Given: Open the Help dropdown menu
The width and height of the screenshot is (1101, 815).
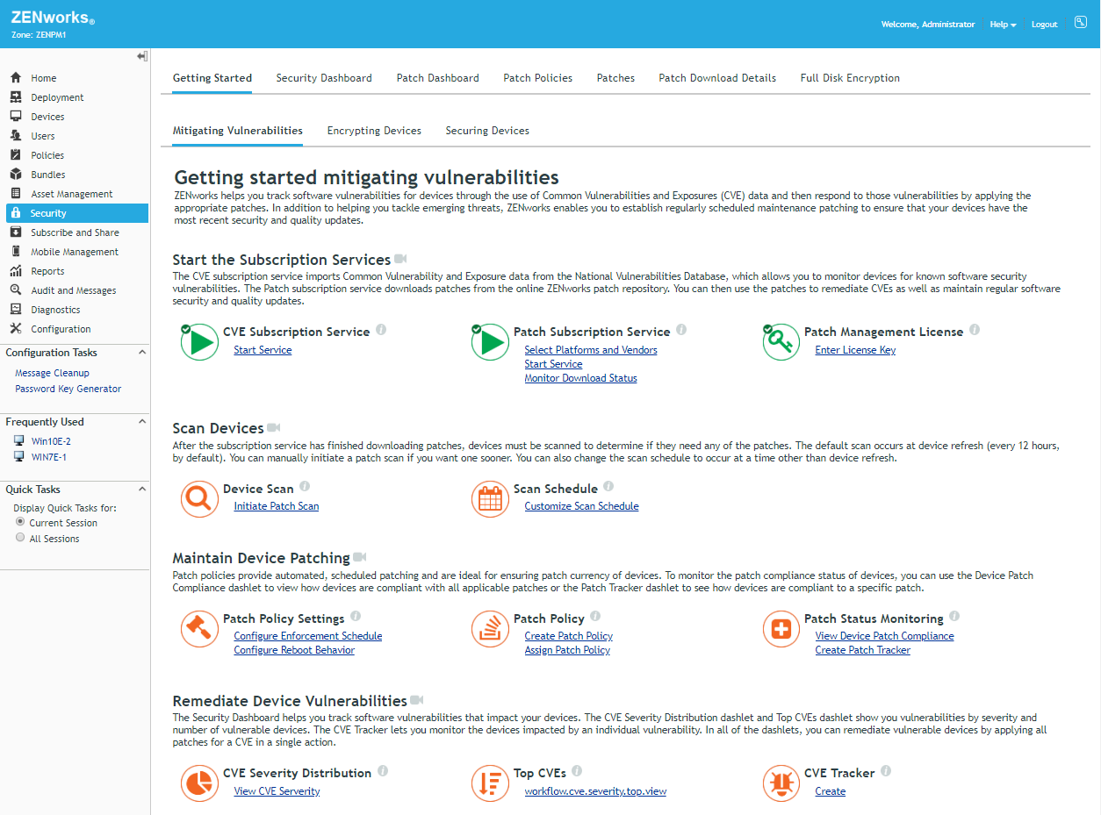Looking at the screenshot, I should [1003, 25].
